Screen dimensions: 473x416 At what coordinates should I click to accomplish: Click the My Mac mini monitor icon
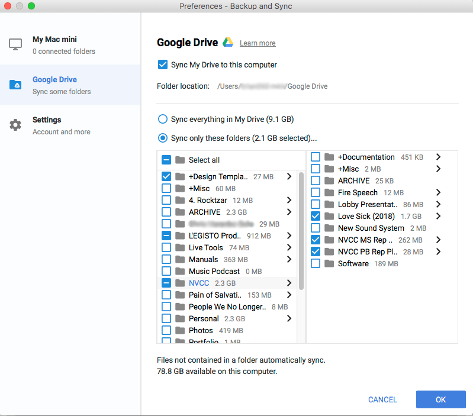click(15, 45)
